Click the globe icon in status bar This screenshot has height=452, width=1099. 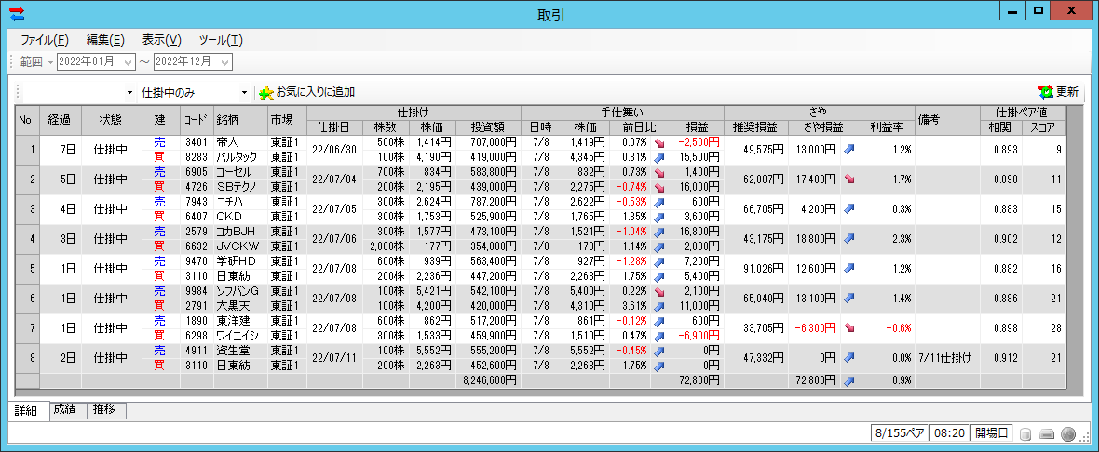click(1068, 433)
